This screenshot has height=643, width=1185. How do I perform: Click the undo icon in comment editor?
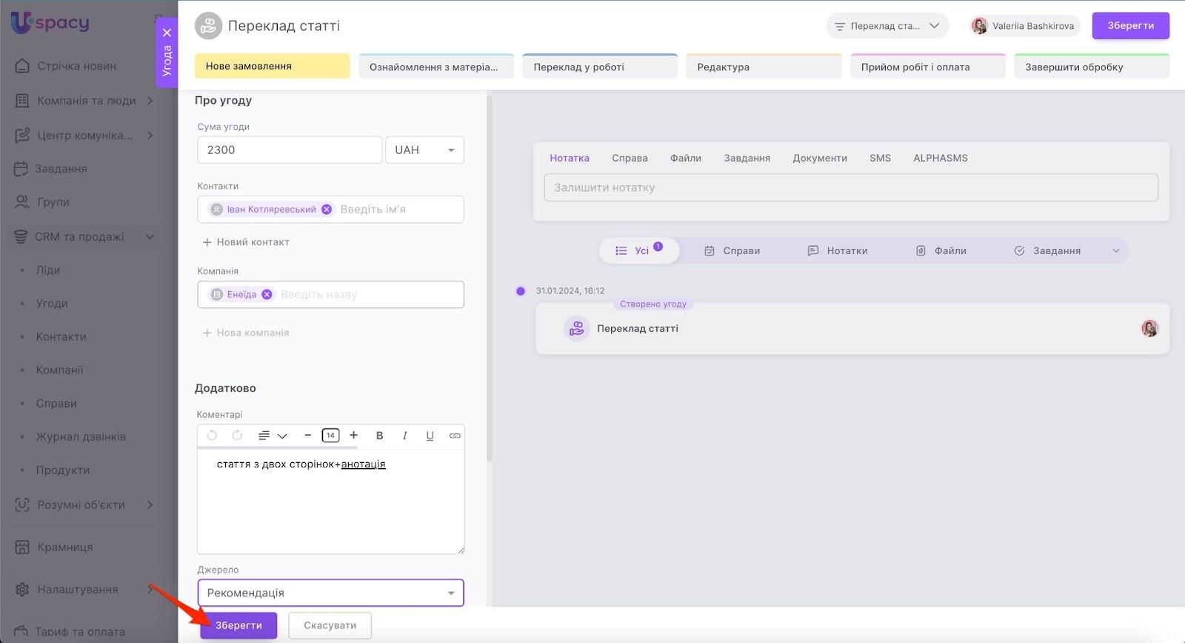212,436
